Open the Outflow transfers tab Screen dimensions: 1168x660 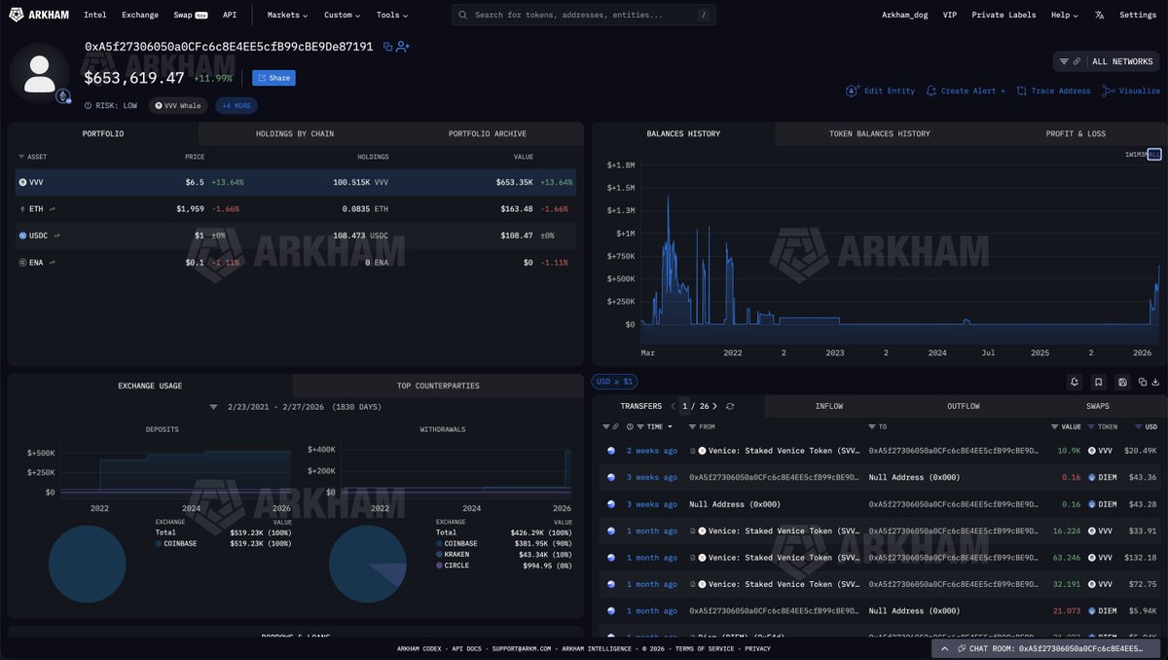(963, 406)
